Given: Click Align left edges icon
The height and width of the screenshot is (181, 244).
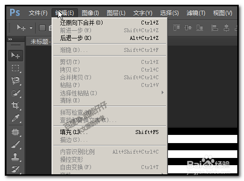Looking at the screenshot, I should [215, 28].
